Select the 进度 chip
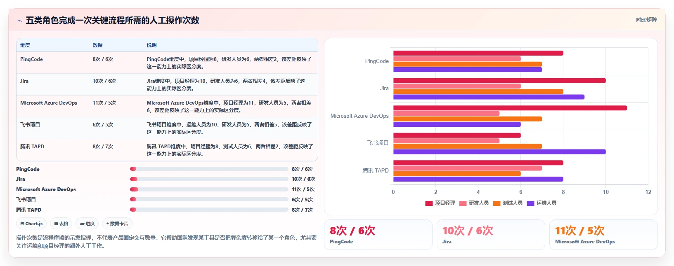674x266 pixels. pos(88,224)
